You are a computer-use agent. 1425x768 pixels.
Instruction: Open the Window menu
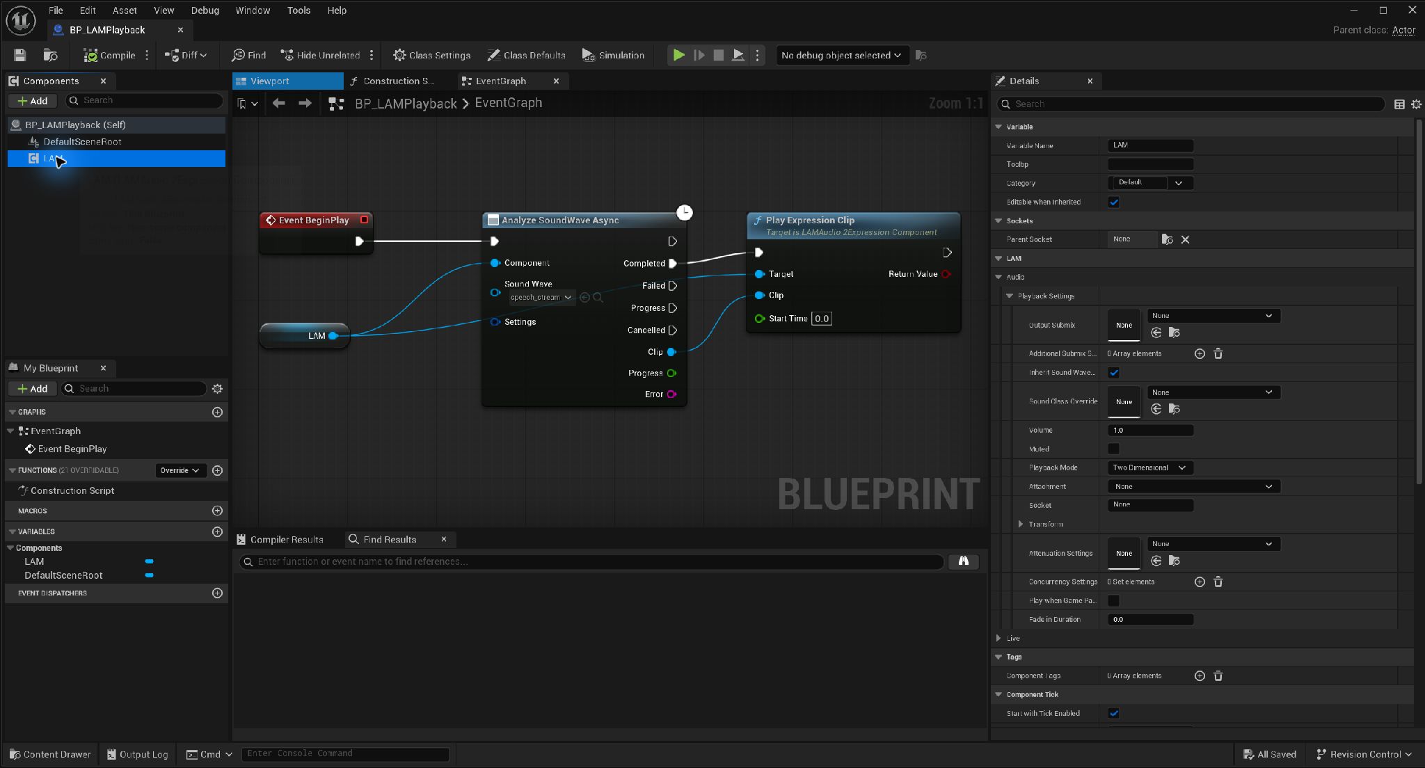click(x=253, y=10)
